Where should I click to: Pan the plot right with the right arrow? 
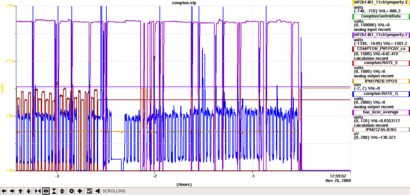[12, 191]
